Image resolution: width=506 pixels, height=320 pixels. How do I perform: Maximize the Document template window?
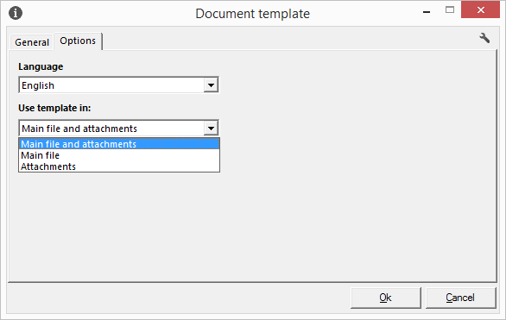coord(450,10)
